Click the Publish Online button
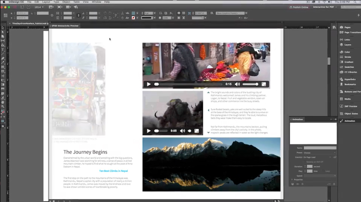Image resolution: width=361 pixels, height=202 pixels. (x=299, y=7)
